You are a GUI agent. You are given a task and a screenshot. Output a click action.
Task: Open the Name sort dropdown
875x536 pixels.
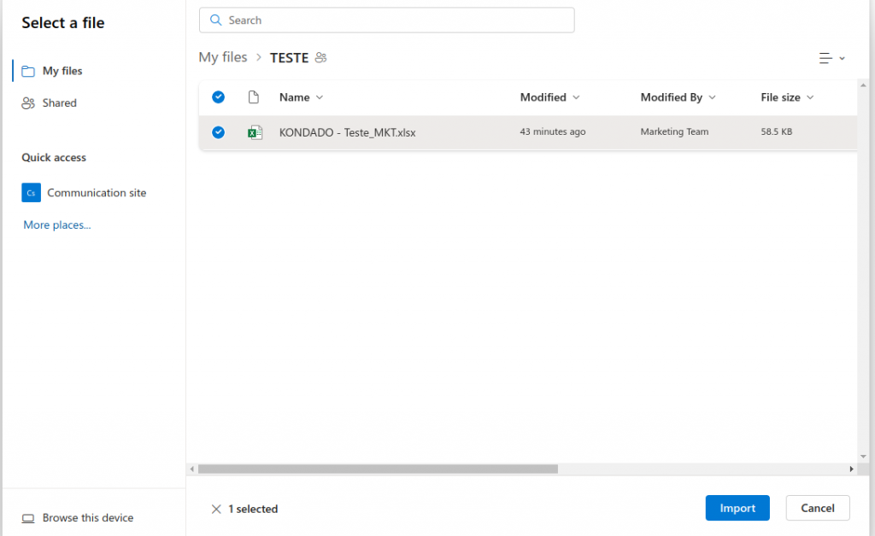(x=320, y=97)
